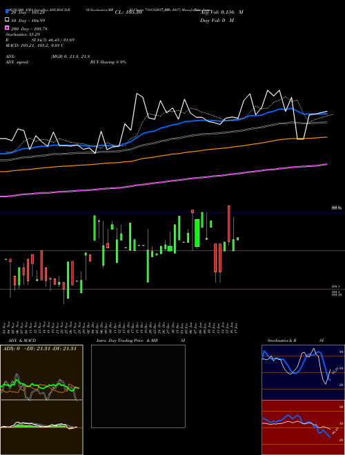The image size is (345, 455).
Task: Click the ADX: 0 +DY: 21.31 -DY: 21.31 readout
Action: (x=39, y=349)
